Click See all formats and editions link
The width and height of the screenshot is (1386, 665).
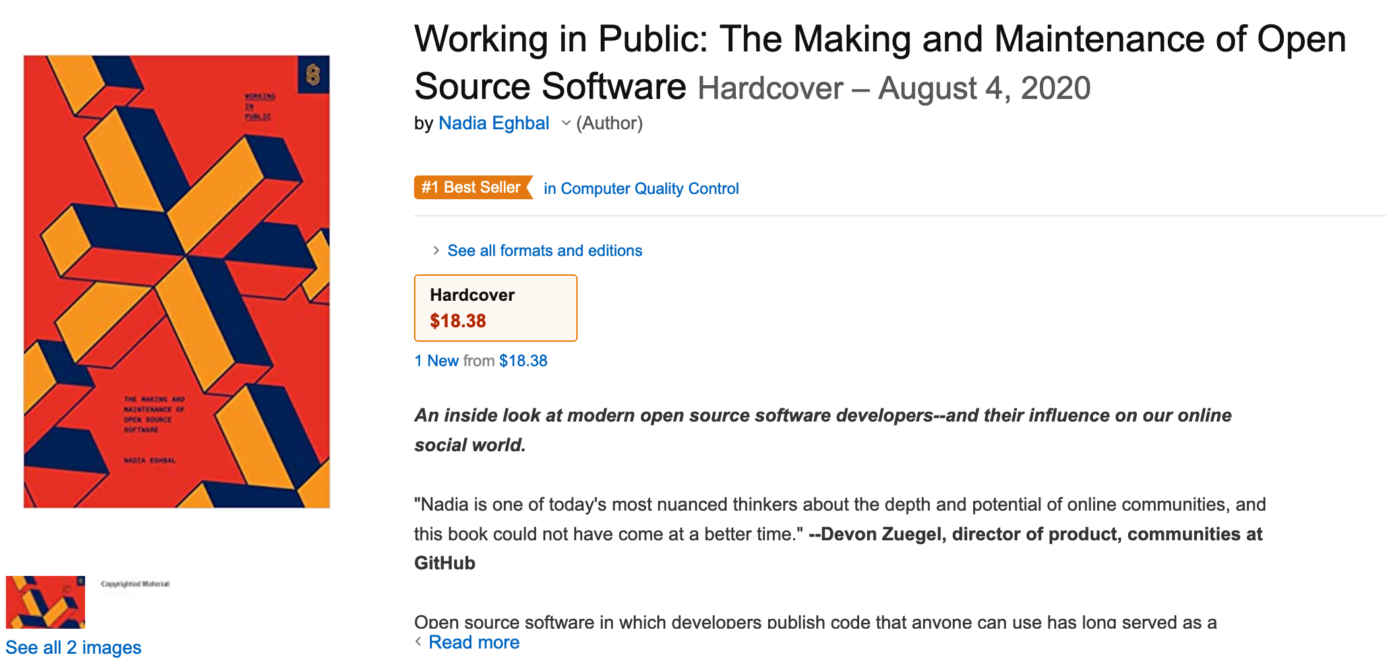(545, 251)
